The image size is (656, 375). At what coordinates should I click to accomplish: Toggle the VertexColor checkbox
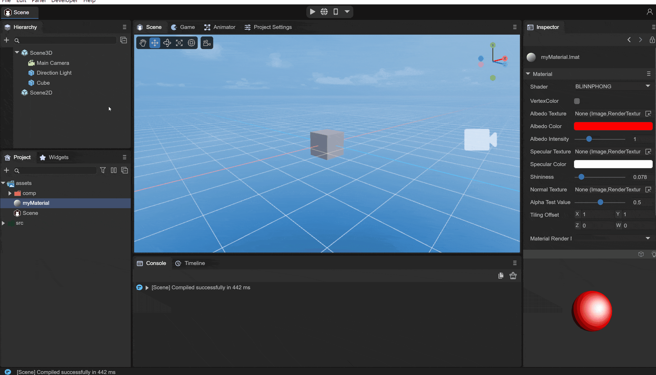pyautogui.click(x=577, y=101)
